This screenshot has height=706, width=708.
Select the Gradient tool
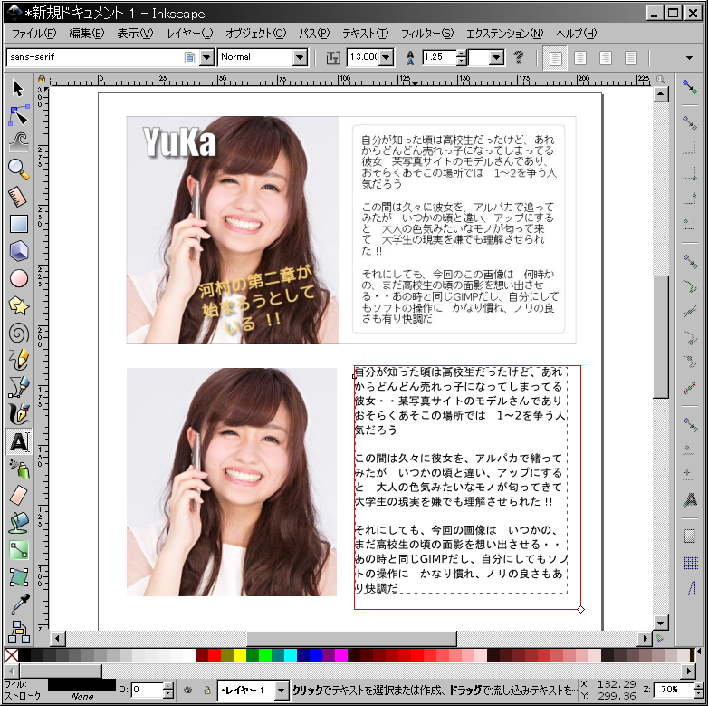pos(18,550)
